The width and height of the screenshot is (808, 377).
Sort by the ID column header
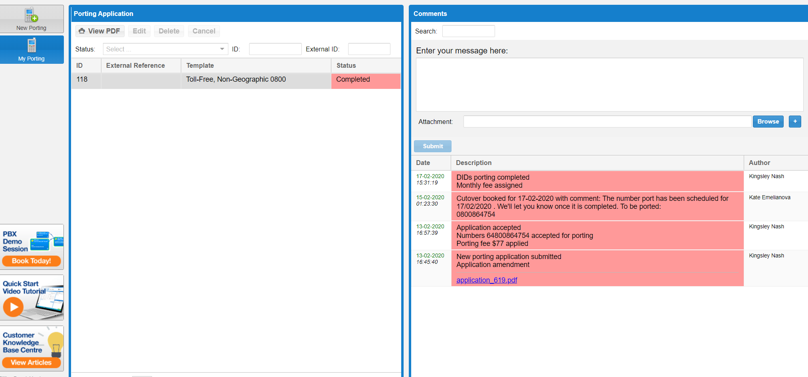click(x=86, y=65)
